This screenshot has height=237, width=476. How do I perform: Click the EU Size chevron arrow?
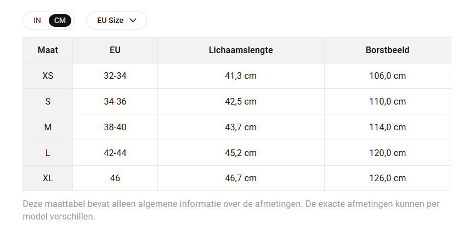[133, 20]
